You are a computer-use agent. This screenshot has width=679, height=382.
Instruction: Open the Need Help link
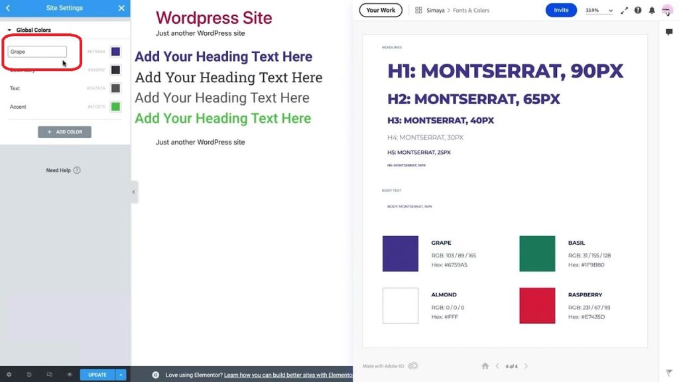coord(58,170)
